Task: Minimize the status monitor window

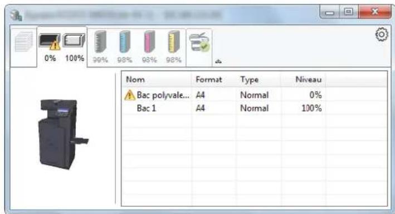Action: [329, 12]
